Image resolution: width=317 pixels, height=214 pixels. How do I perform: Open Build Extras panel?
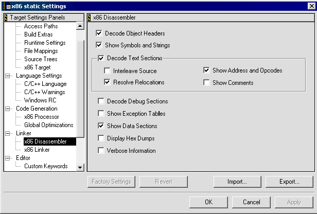(39, 34)
